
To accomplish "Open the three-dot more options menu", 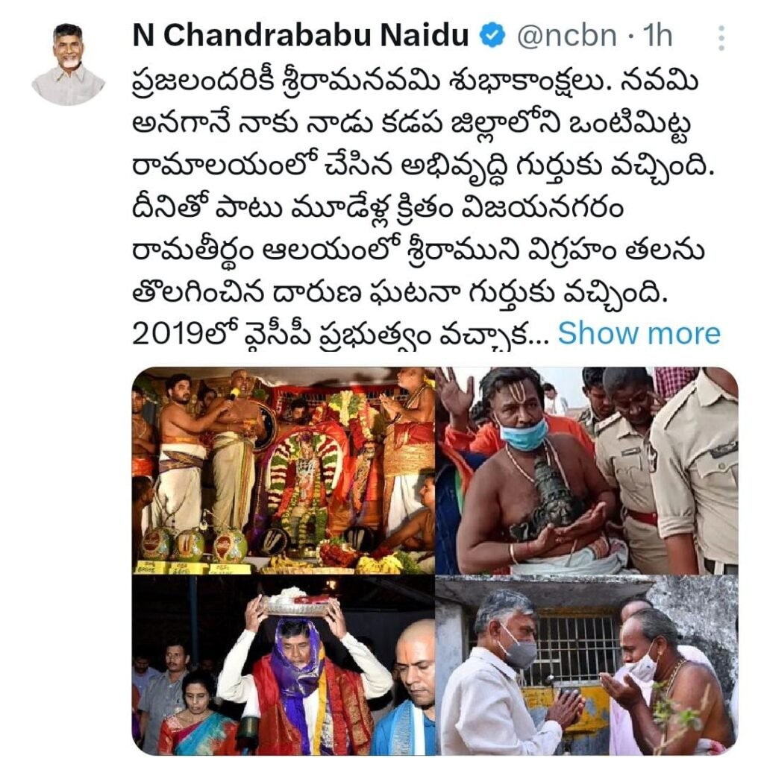I will click(721, 37).
